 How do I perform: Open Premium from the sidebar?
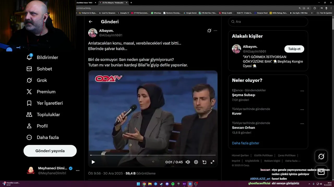(x=41, y=92)
